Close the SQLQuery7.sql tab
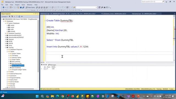 tap(69, 14)
